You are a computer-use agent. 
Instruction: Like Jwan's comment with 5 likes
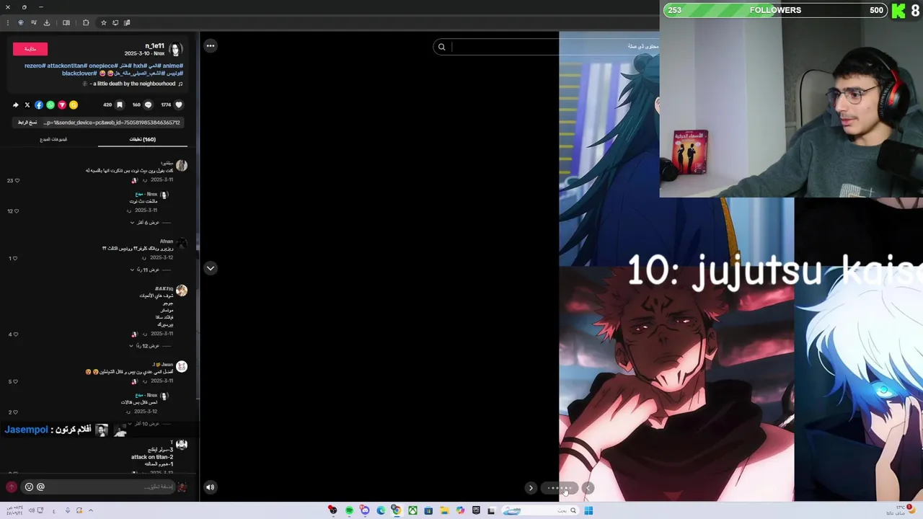17,381
